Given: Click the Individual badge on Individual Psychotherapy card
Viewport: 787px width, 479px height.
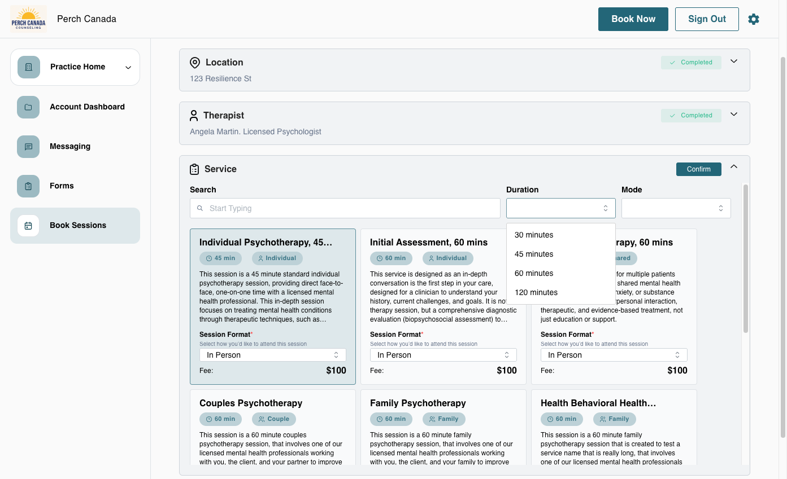Looking at the screenshot, I should click(x=277, y=258).
